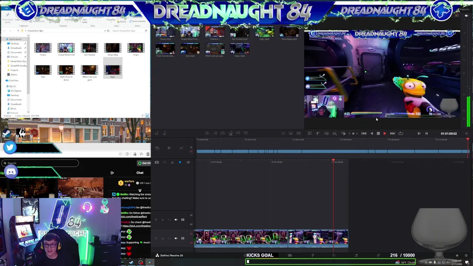Open the Fusion page wand icon
The height and width of the screenshot is (266, 473).
click(312, 255)
